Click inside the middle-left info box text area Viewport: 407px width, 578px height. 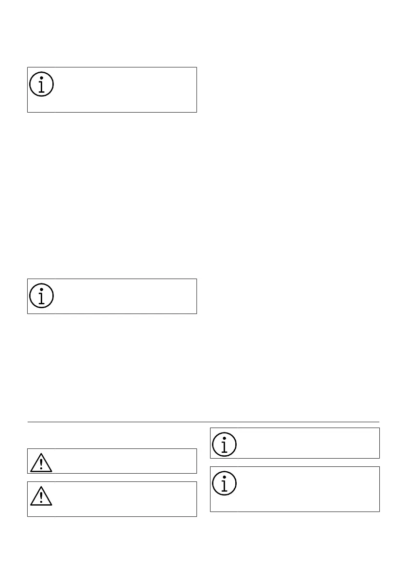point(125,296)
